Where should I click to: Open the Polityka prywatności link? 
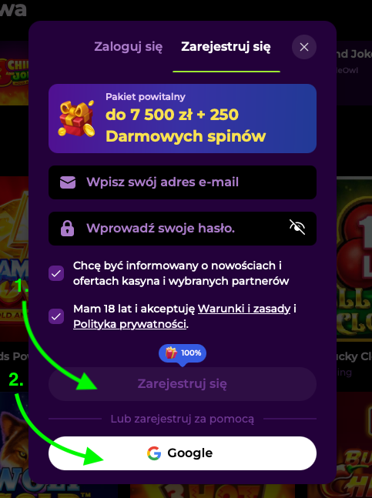tap(129, 324)
